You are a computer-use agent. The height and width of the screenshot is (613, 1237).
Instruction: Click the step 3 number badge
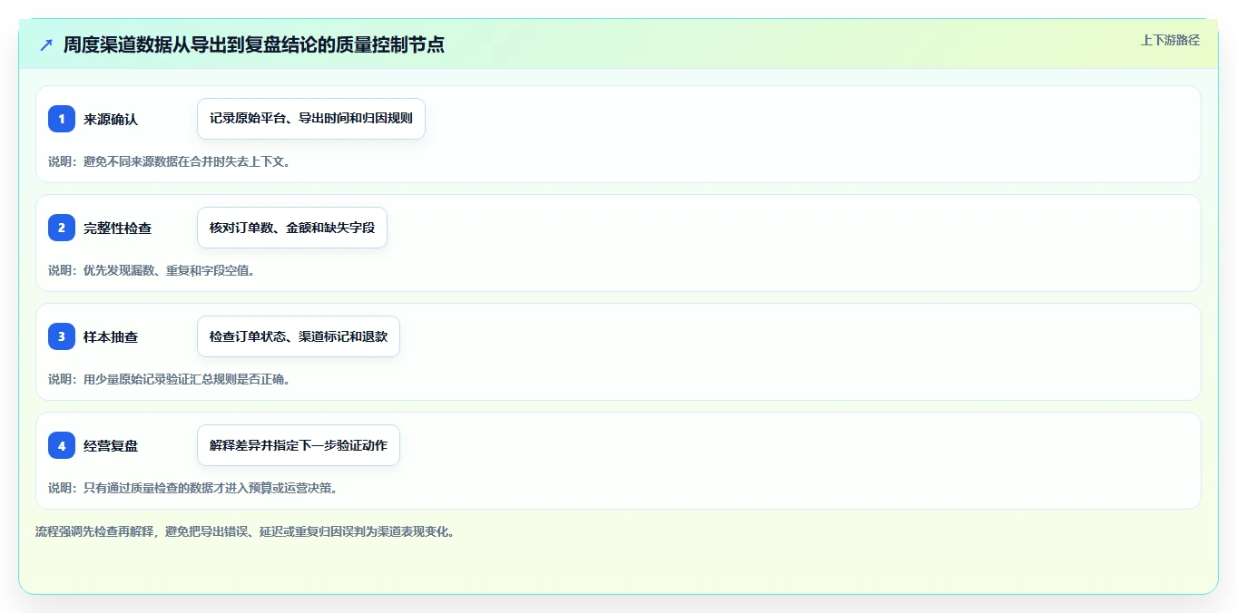(62, 336)
